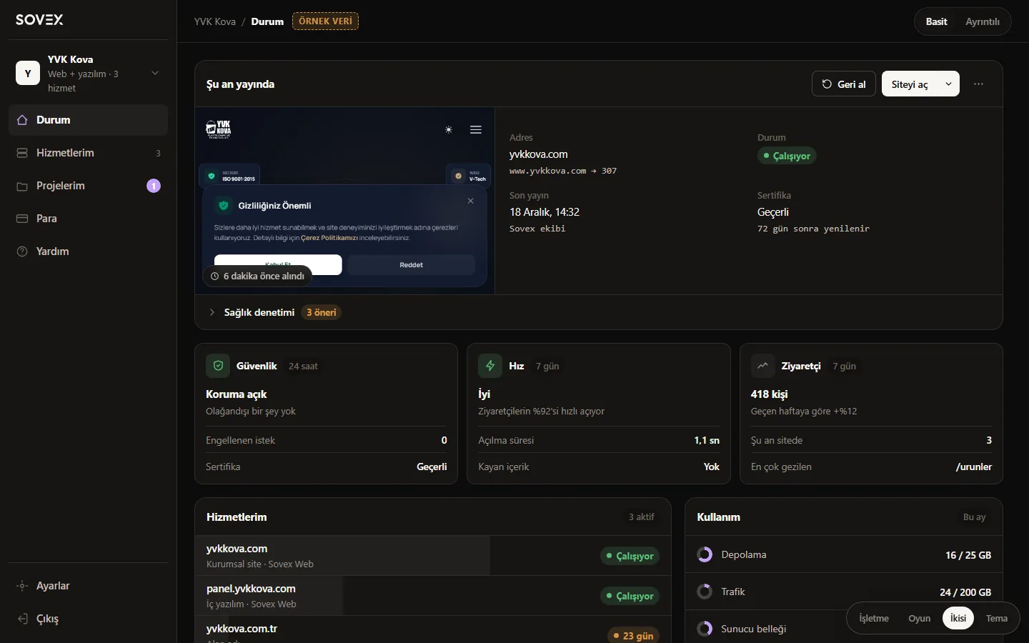The image size is (1029, 643).
Task: Open the hamburger menu in site preview
Action: click(x=476, y=130)
